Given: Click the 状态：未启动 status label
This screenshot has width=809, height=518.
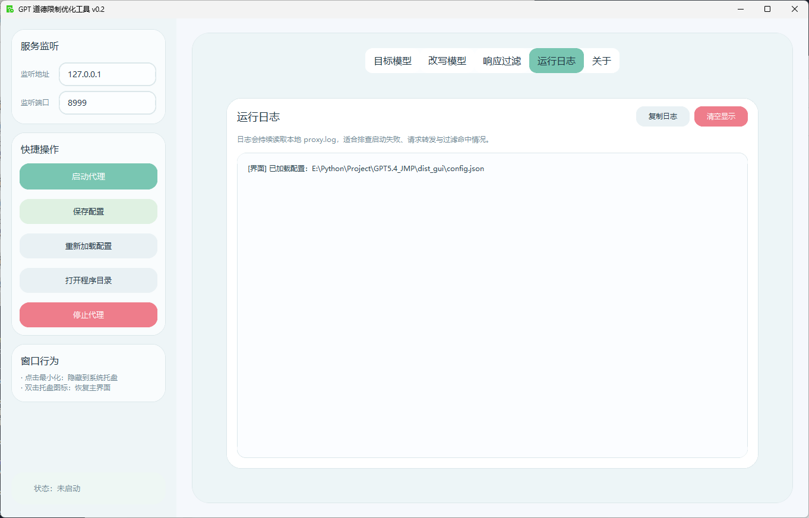Looking at the screenshot, I should [x=57, y=488].
